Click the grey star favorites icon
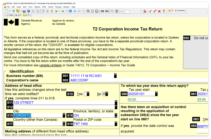Screen dimensions: 211x139 [x=33, y=11]
